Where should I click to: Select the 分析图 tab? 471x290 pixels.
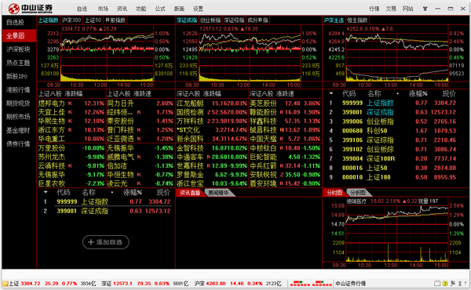click(x=357, y=193)
